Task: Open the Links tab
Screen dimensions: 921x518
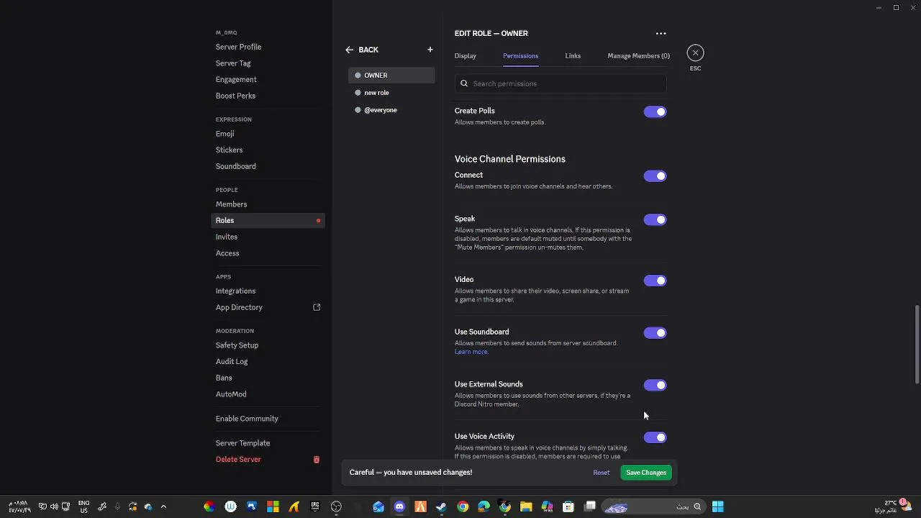Action: (x=573, y=55)
